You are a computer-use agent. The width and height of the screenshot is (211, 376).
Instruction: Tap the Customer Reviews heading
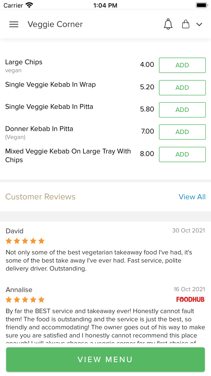pyautogui.click(x=40, y=197)
